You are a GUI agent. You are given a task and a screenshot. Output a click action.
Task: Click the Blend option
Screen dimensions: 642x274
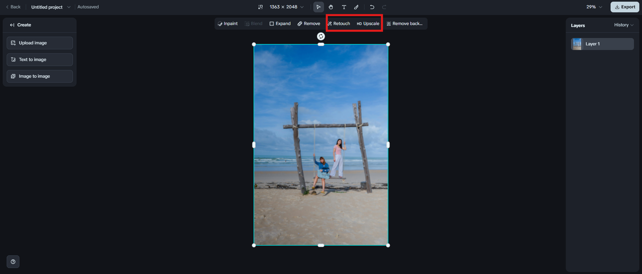253,23
